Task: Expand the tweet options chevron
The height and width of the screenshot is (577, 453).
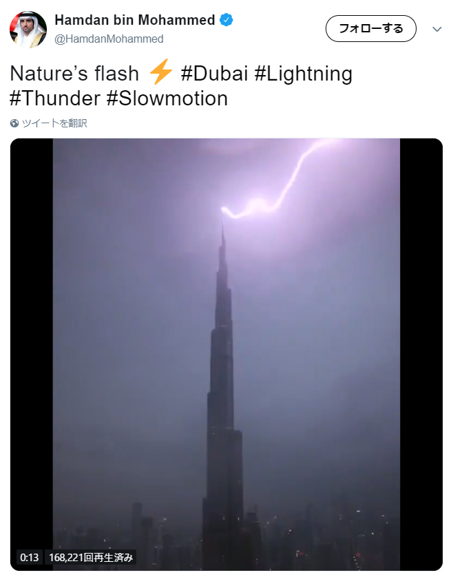Action: pyautogui.click(x=436, y=29)
